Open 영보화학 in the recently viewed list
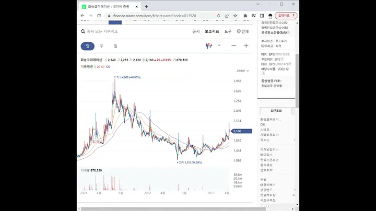This screenshot has height=211, width=376. click(x=266, y=170)
